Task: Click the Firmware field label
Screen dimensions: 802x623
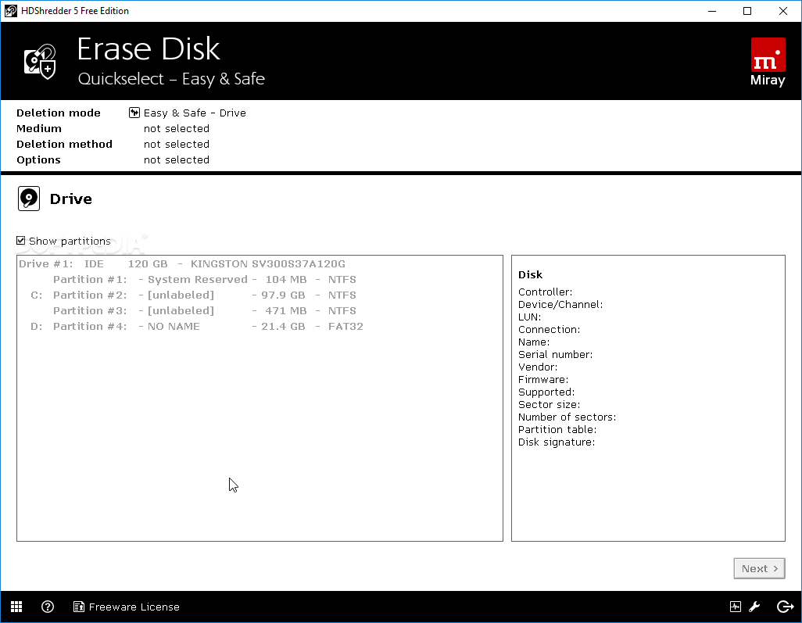Action: click(543, 380)
